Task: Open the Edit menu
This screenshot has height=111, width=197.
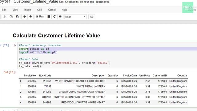Action: tap(4, 10)
